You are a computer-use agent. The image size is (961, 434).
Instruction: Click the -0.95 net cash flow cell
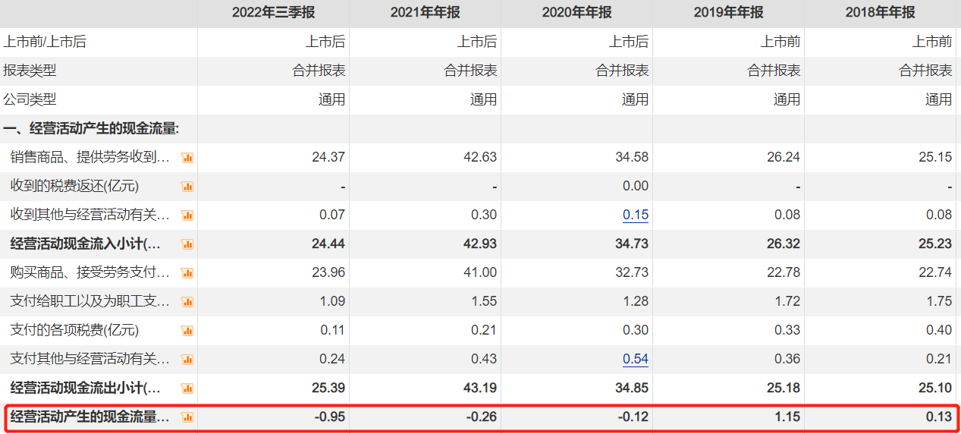pyautogui.click(x=330, y=417)
